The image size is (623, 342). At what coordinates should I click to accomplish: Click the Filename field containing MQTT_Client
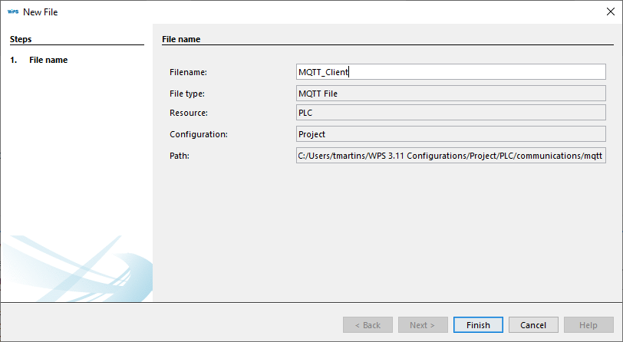coord(451,72)
